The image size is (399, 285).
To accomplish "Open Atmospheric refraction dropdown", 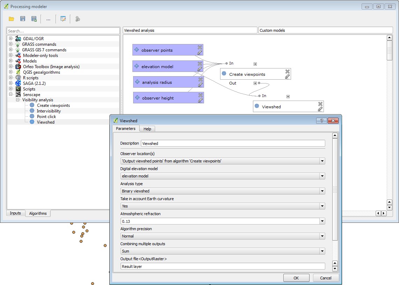I will click(x=322, y=221).
